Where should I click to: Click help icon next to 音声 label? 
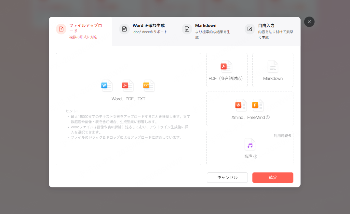pyautogui.click(x=255, y=157)
